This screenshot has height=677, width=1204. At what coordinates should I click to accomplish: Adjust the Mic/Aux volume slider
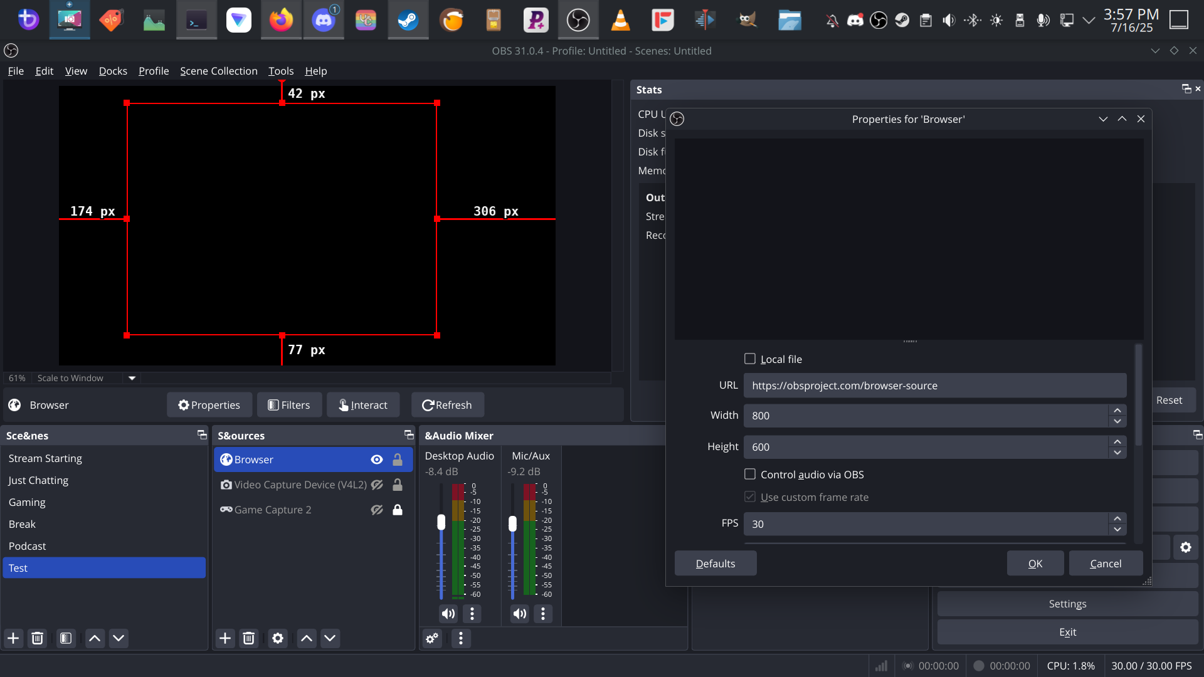coord(512,523)
